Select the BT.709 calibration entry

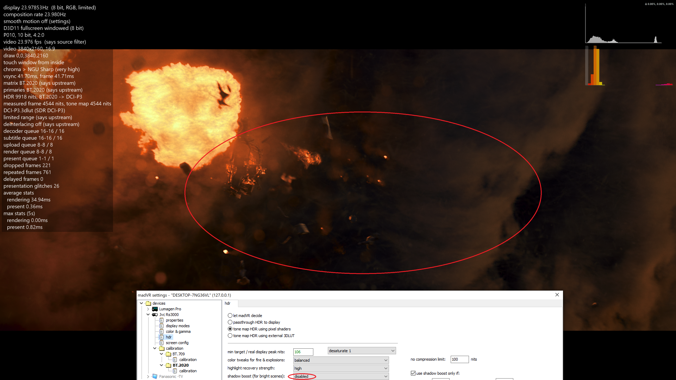(x=188, y=360)
